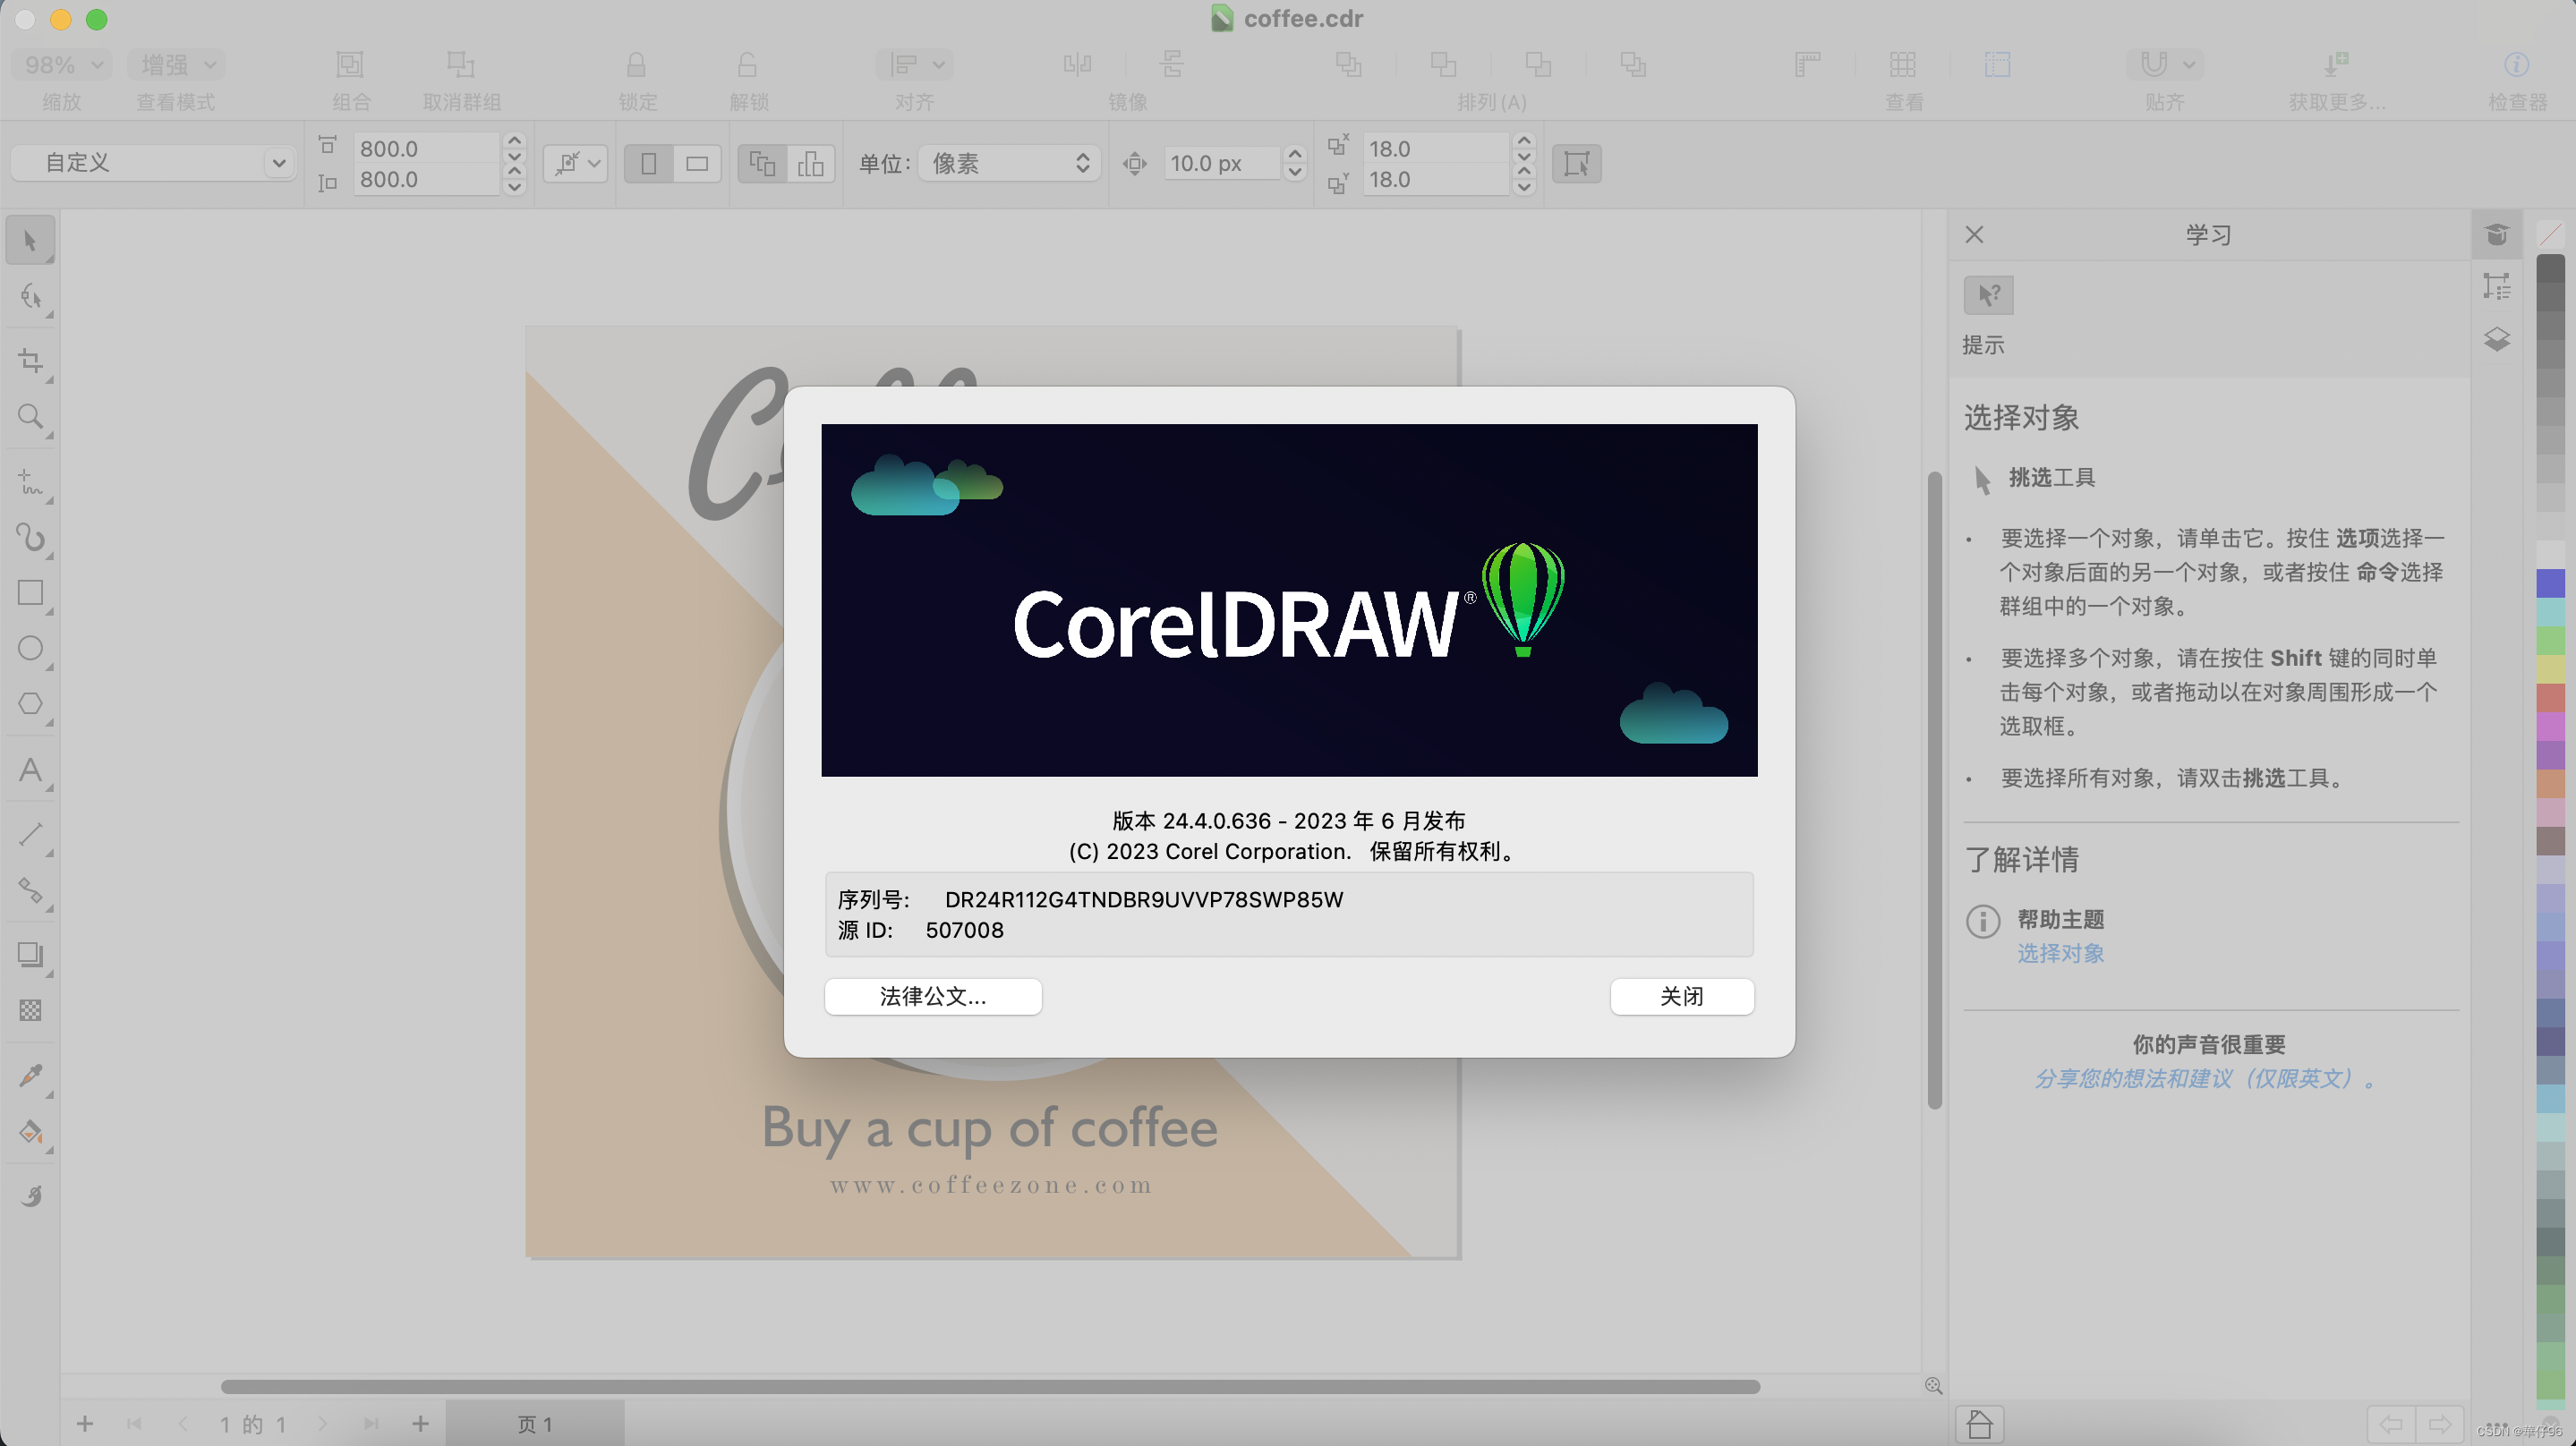Toggle the rulers view icon
This screenshot has height=1446, width=2576.
[x=1807, y=65]
